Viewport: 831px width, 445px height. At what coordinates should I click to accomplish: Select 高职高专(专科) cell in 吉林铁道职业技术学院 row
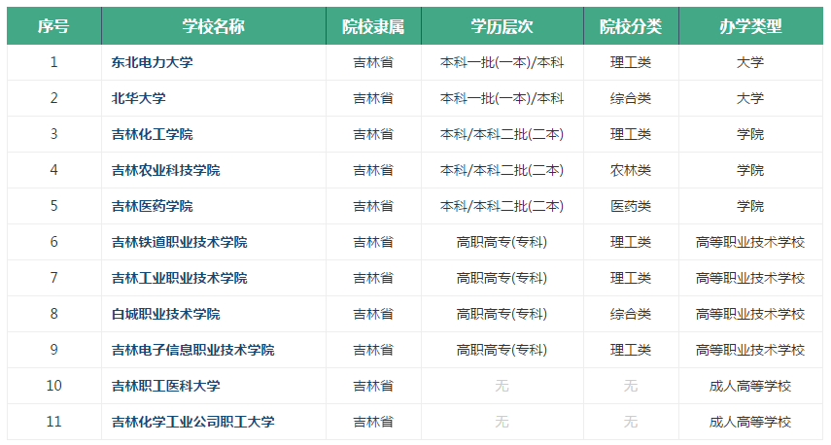click(502, 242)
